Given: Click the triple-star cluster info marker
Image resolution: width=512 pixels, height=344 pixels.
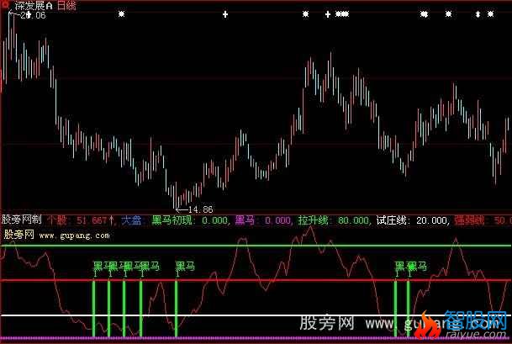Looking at the screenshot, I should 342,14.
